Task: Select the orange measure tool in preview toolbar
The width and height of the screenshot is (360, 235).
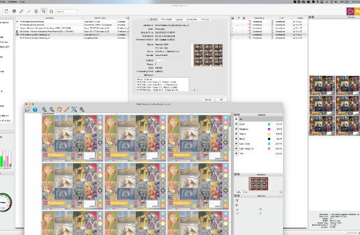Action: click(67, 109)
